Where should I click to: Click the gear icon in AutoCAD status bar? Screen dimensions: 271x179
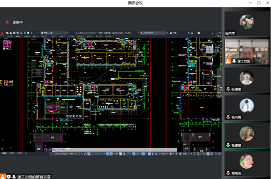click(x=171, y=154)
